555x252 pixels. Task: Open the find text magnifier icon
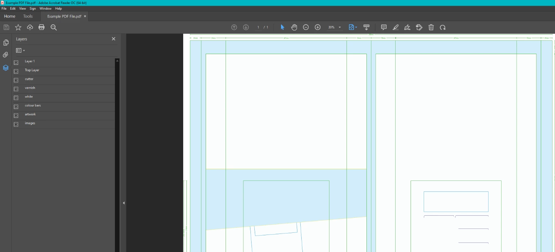coord(54,27)
